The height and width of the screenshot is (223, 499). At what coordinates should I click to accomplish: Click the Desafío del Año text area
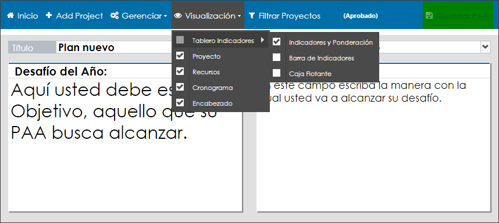coord(126,145)
